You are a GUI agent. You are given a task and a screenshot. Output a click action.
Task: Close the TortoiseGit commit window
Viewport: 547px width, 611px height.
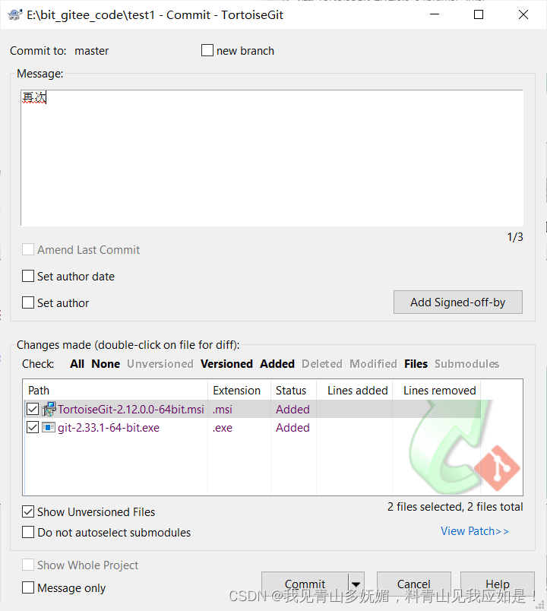pyautogui.click(x=523, y=14)
